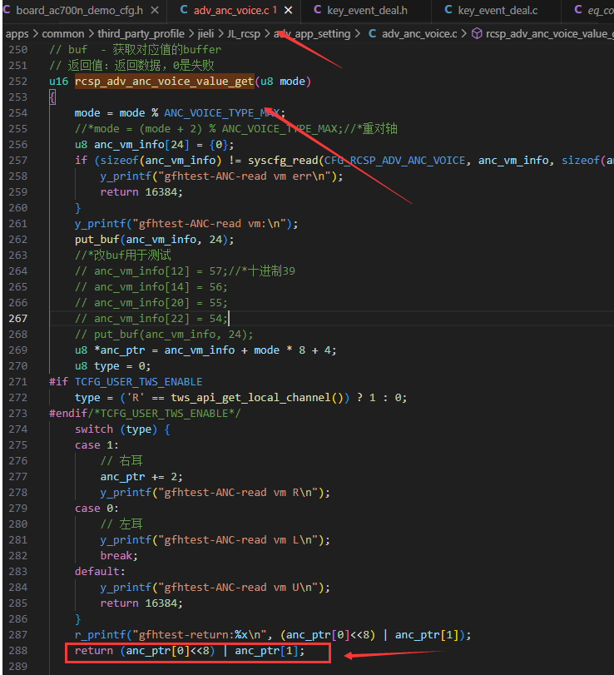Image resolution: width=614 pixels, height=675 pixels.
Task: Close the adv_anc_voice.c tab
Action: click(289, 10)
